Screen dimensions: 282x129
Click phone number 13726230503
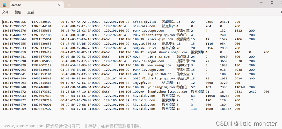pos(41,22)
